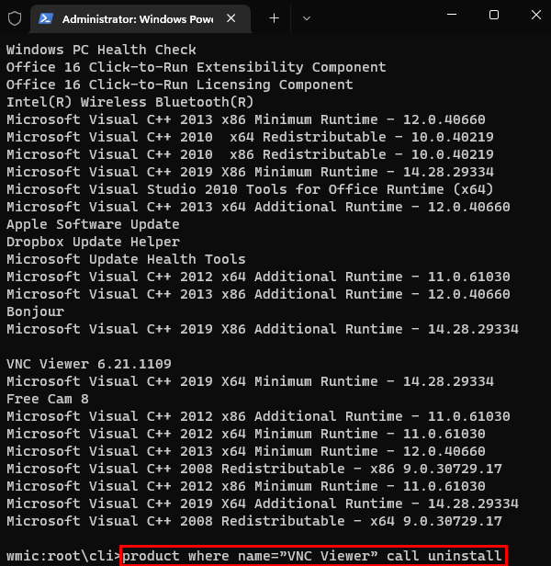This screenshot has height=566, width=551.
Task: Click 'Visual Studio 2010 Tools for Office Runtime'
Action: [250, 189]
